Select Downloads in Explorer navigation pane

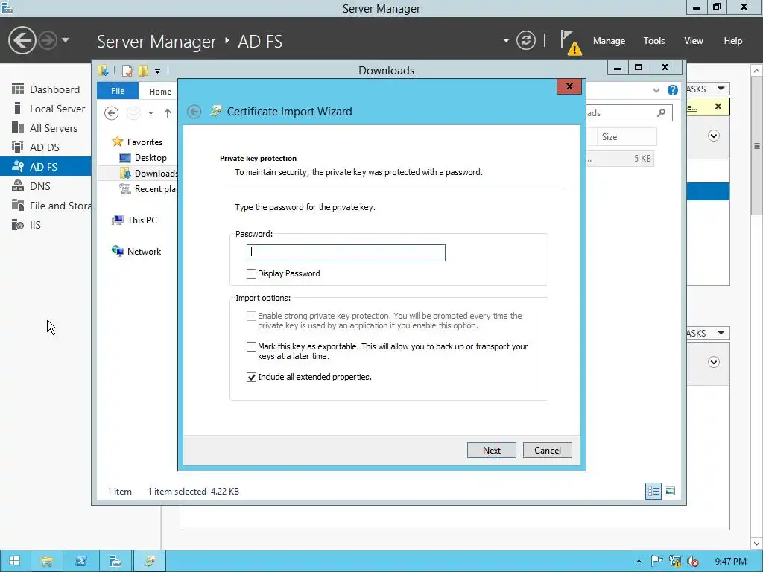pos(148,173)
